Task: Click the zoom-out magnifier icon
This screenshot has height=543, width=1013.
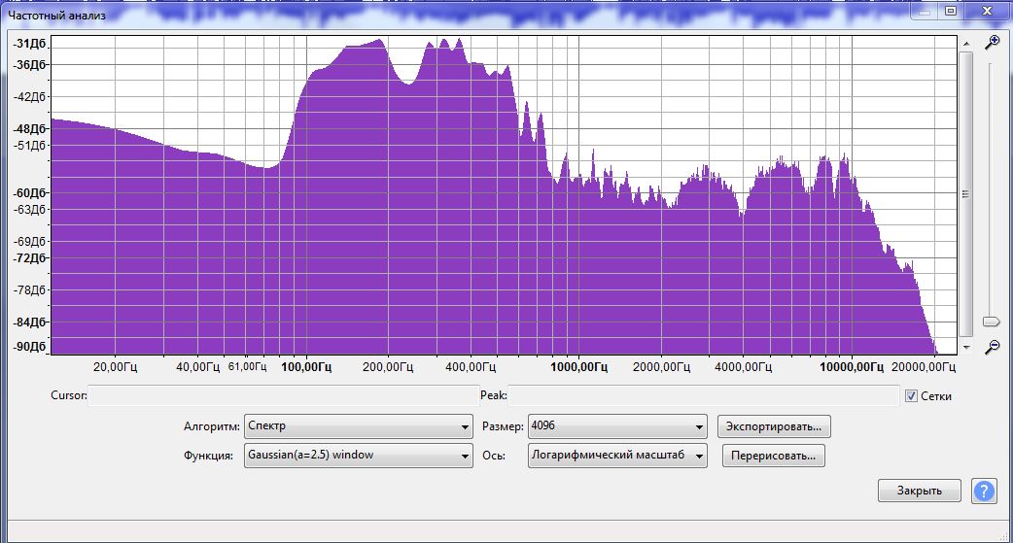Action: [x=992, y=348]
